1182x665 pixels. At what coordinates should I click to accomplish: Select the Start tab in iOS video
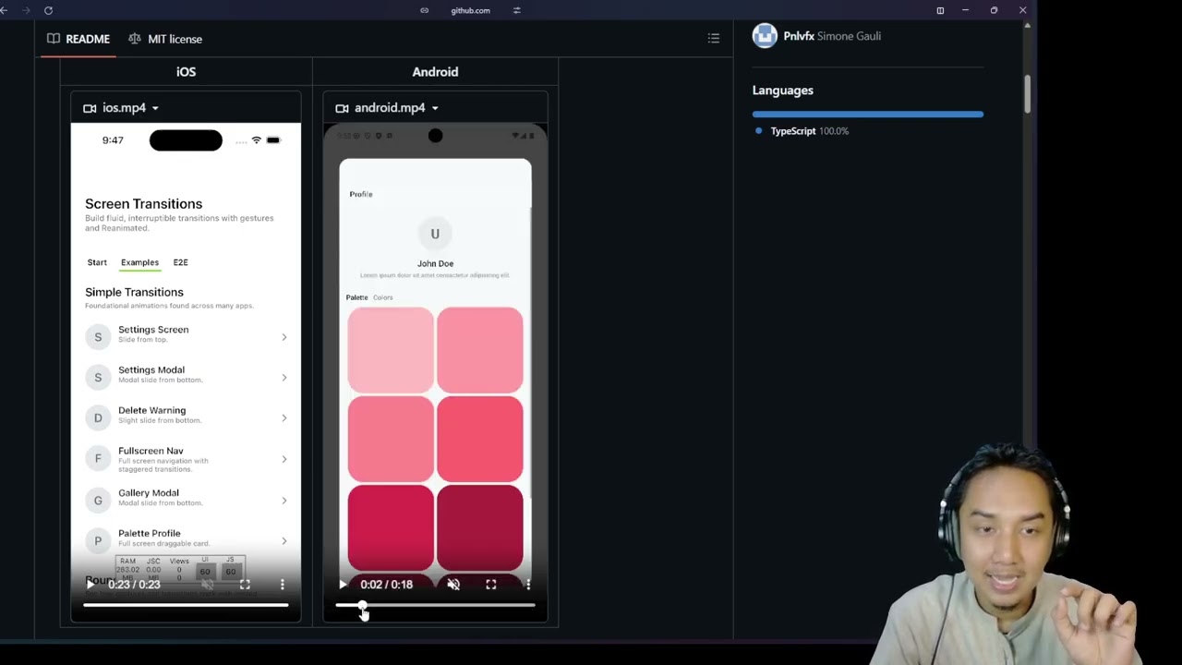97,262
